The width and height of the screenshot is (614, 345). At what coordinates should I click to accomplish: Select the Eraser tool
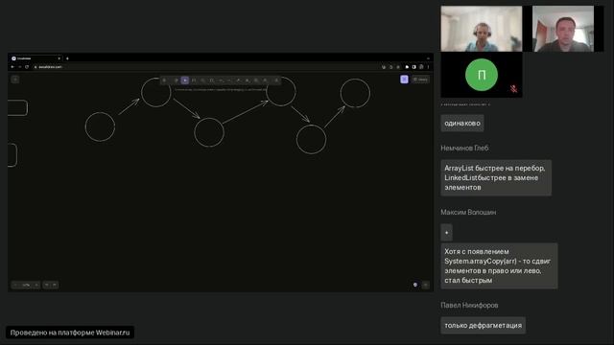(265, 80)
